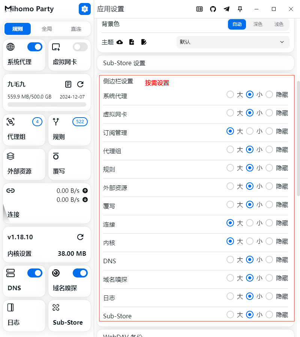The height and width of the screenshot is (337, 300).
Task: Enable the 虚拟网卡 switch
Action: (x=80, y=47)
